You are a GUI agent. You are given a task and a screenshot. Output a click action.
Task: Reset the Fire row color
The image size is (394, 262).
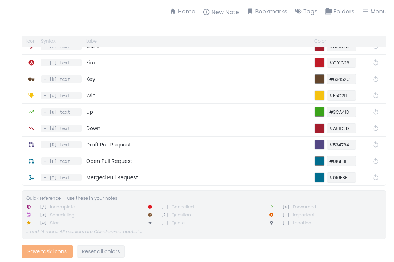[x=376, y=63]
